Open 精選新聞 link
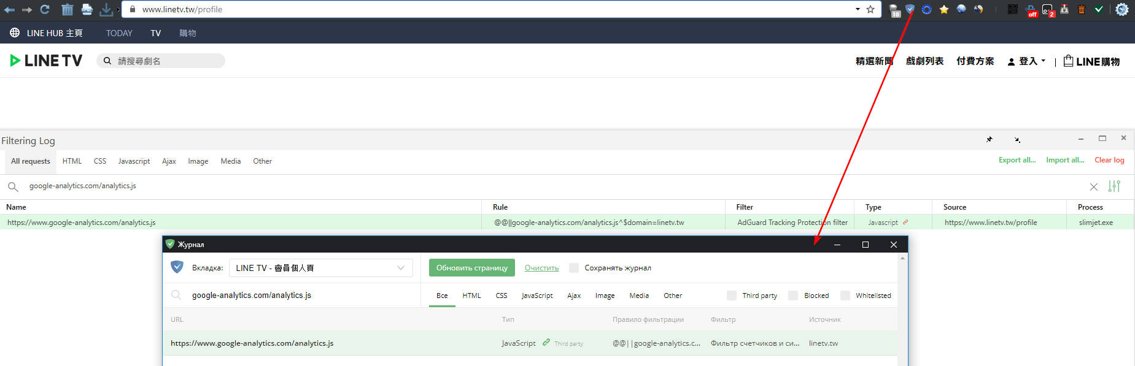The image size is (1135, 366). click(874, 61)
